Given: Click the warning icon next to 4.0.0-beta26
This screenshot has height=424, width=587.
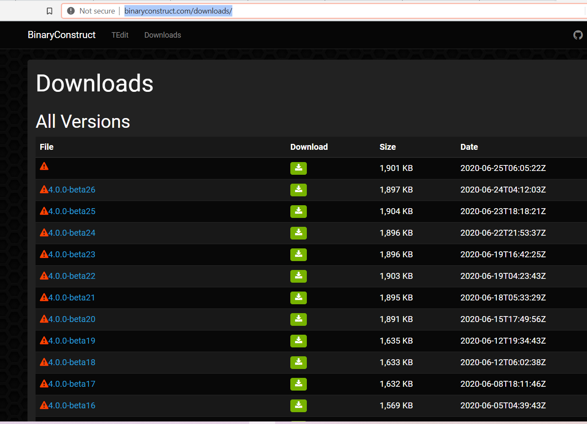Looking at the screenshot, I should [44, 189].
